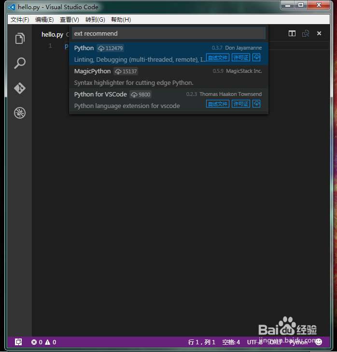Select the Python extension row title
The height and width of the screenshot is (352, 337).
click(x=84, y=48)
